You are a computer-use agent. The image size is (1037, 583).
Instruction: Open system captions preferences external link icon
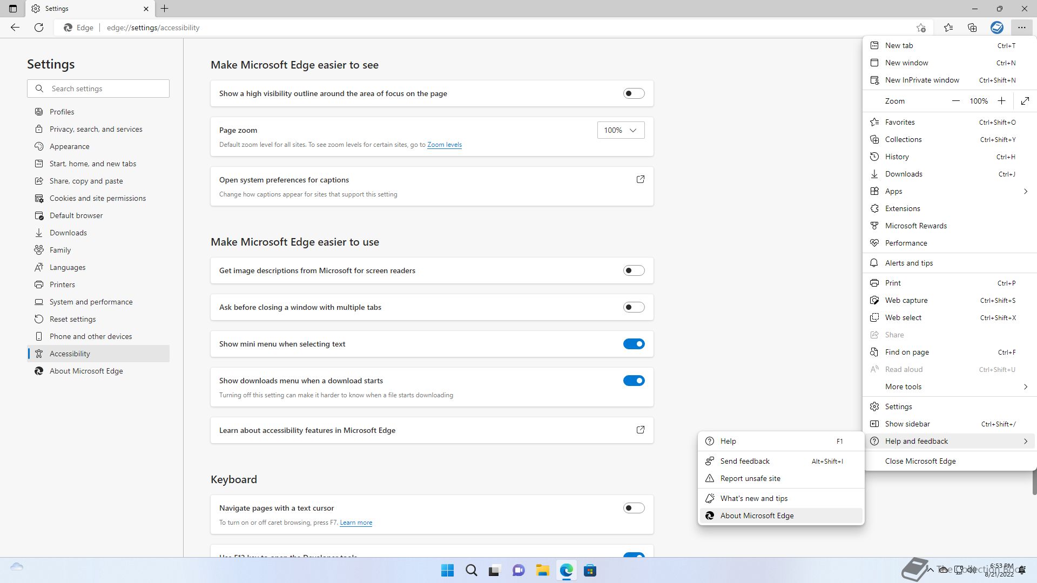(641, 179)
